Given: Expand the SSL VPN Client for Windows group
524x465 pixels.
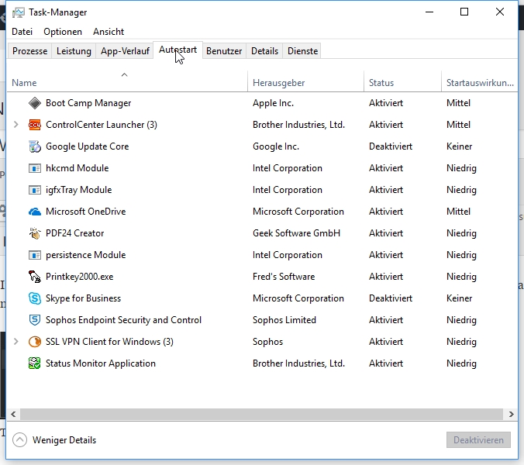Looking at the screenshot, I should click(x=16, y=342).
